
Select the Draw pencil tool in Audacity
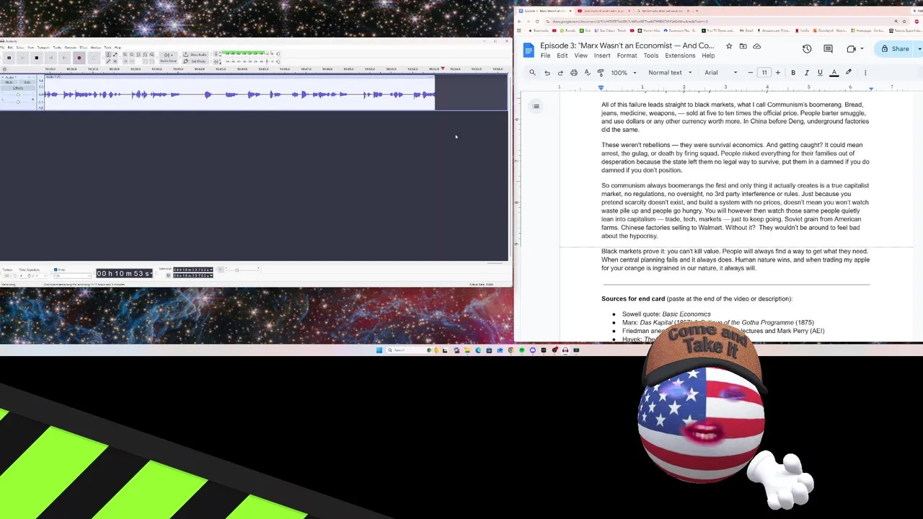pyautogui.click(x=108, y=61)
